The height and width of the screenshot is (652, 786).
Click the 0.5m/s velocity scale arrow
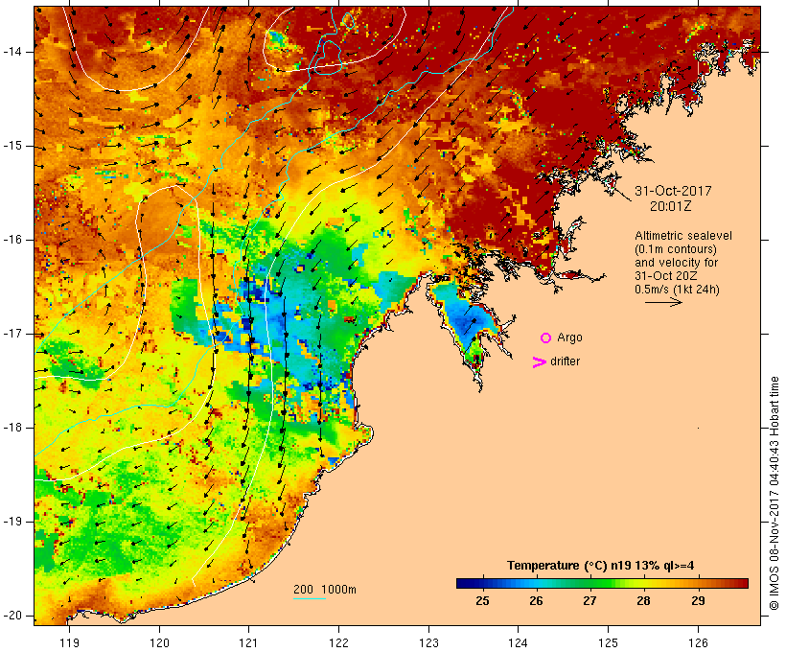pos(663,302)
